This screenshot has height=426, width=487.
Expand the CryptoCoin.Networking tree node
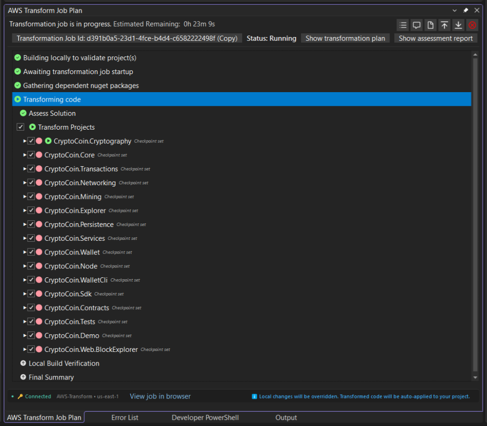click(x=25, y=183)
